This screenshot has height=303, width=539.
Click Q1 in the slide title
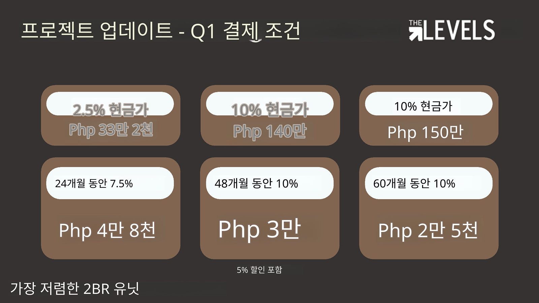(x=203, y=31)
